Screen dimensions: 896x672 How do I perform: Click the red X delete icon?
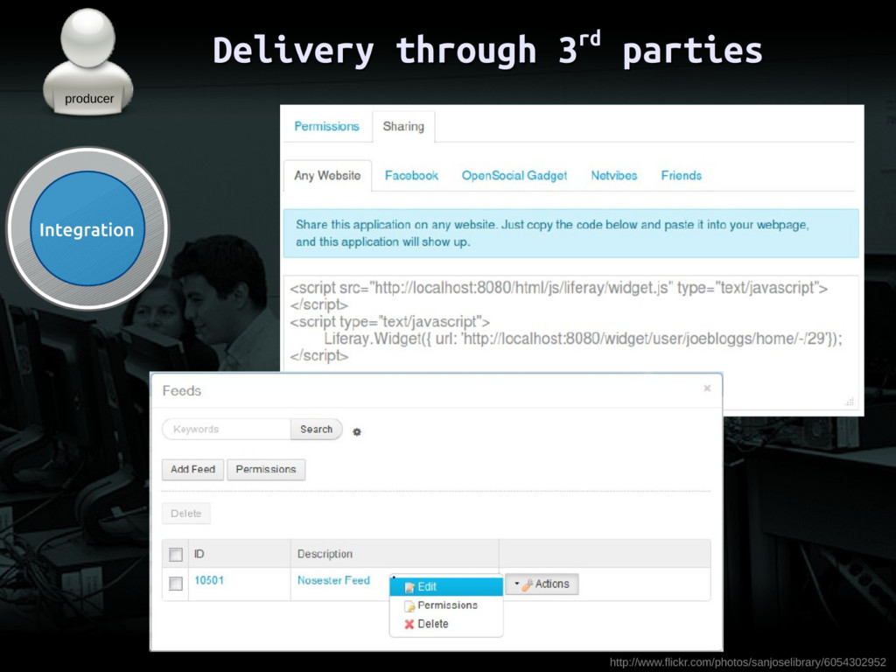409,624
